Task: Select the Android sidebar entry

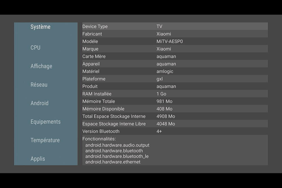Action: (x=39, y=103)
